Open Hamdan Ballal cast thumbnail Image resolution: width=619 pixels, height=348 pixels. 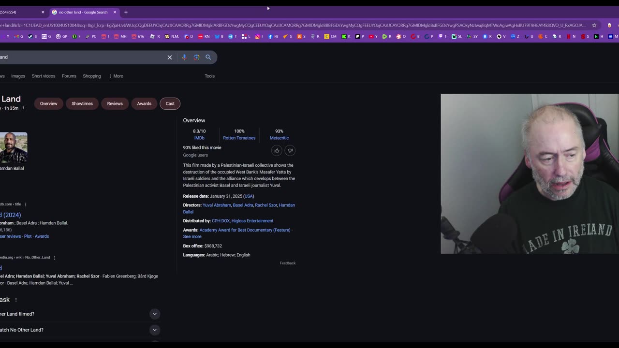point(14,147)
